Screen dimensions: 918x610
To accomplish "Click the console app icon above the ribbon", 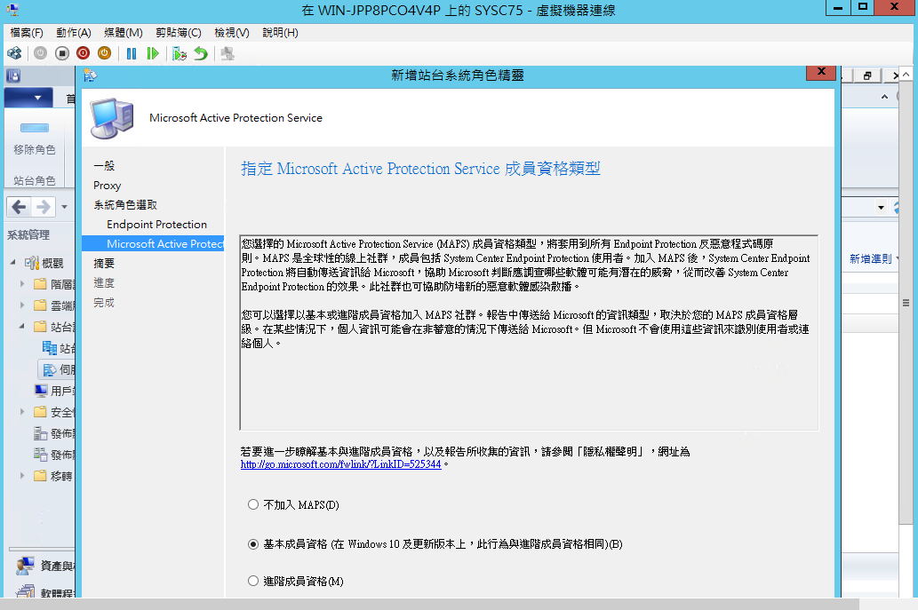I will coord(12,76).
